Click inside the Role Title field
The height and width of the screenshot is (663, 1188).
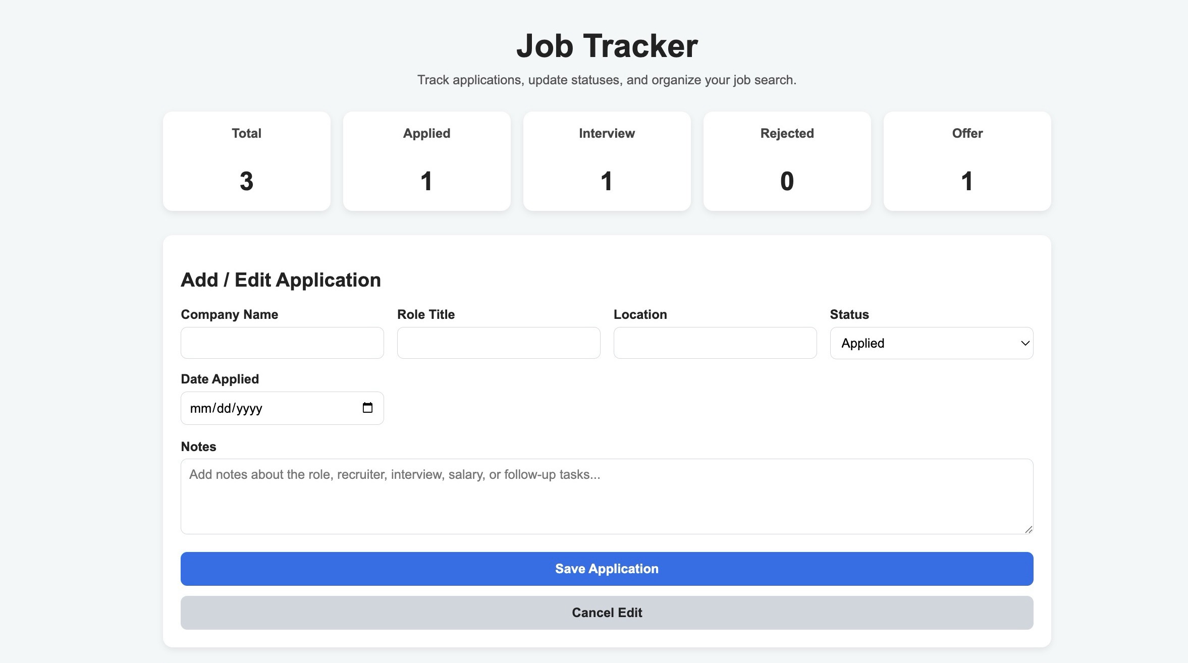(x=498, y=343)
